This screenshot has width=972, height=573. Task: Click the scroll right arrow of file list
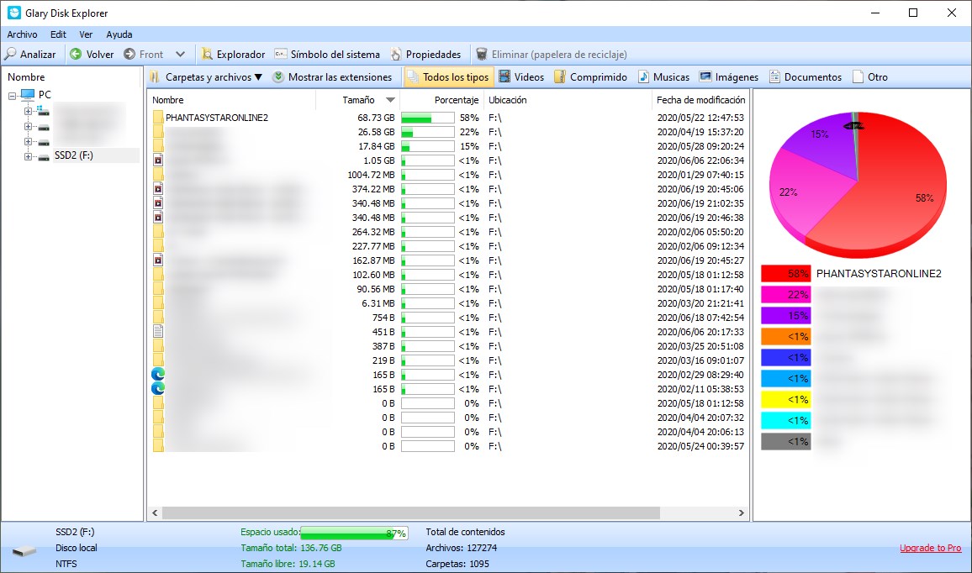pos(741,513)
